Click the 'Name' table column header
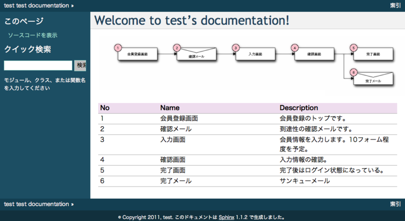 (170, 108)
